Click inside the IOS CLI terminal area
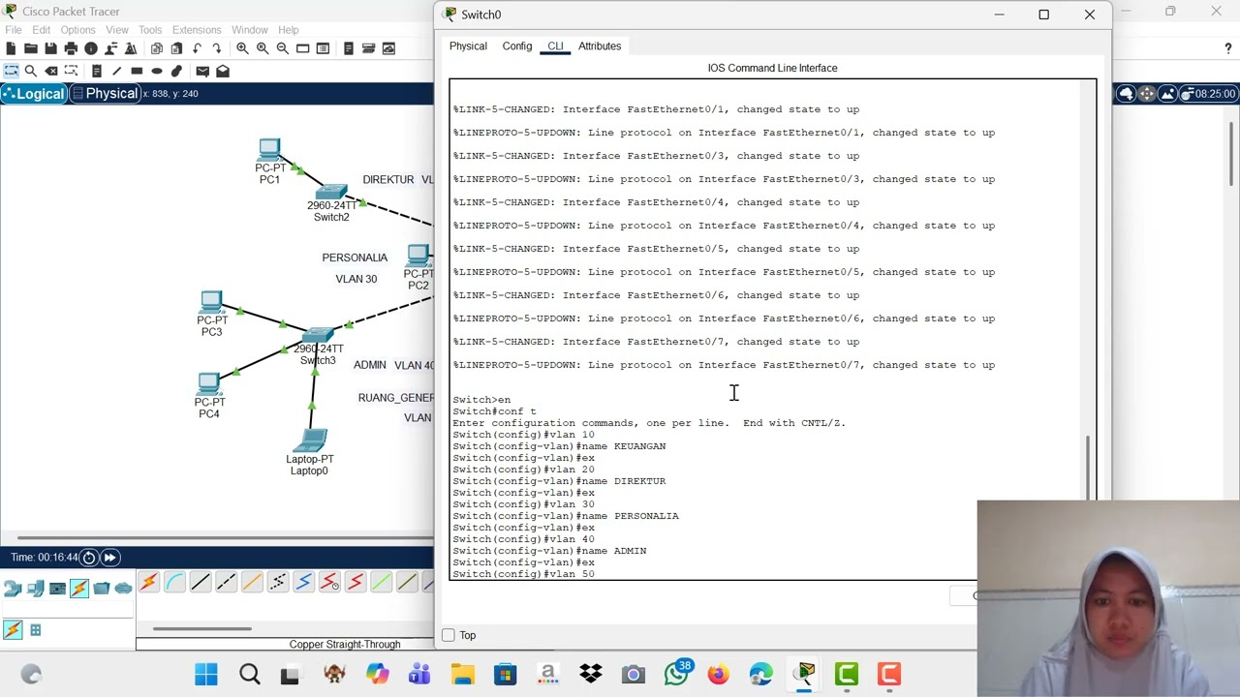Screen dimensions: 1240x697 [772, 329]
